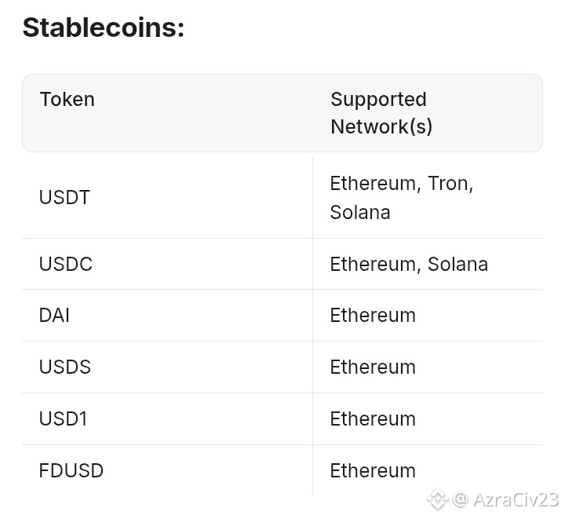Image resolution: width=565 pixels, height=519 pixels.
Task: Click the Ethereum network for FDUSD
Action: click(x=373, y=471)
